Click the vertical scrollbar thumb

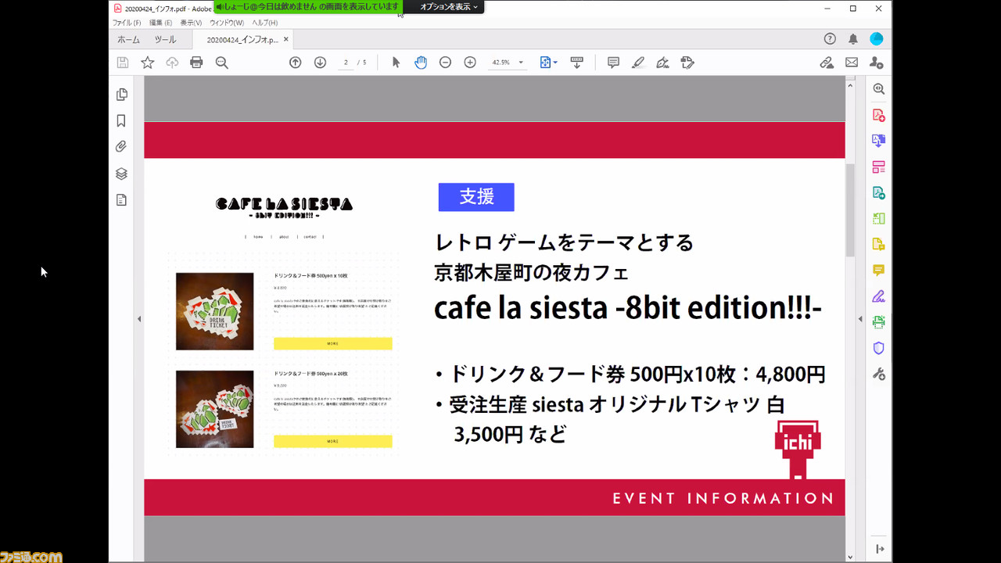pyautogui.click(x=850, y=210)
